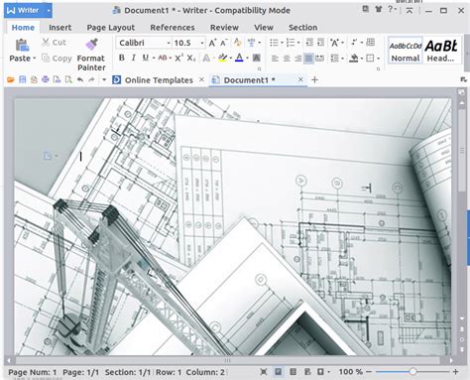Click the Open folder quick-access icon
The image size is (470, 380).
pos(11,79)
